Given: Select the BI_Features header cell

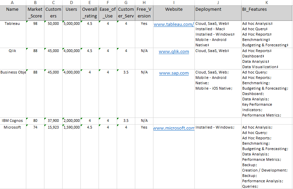Looking at the screenshot, I should [x=267, y=13].
